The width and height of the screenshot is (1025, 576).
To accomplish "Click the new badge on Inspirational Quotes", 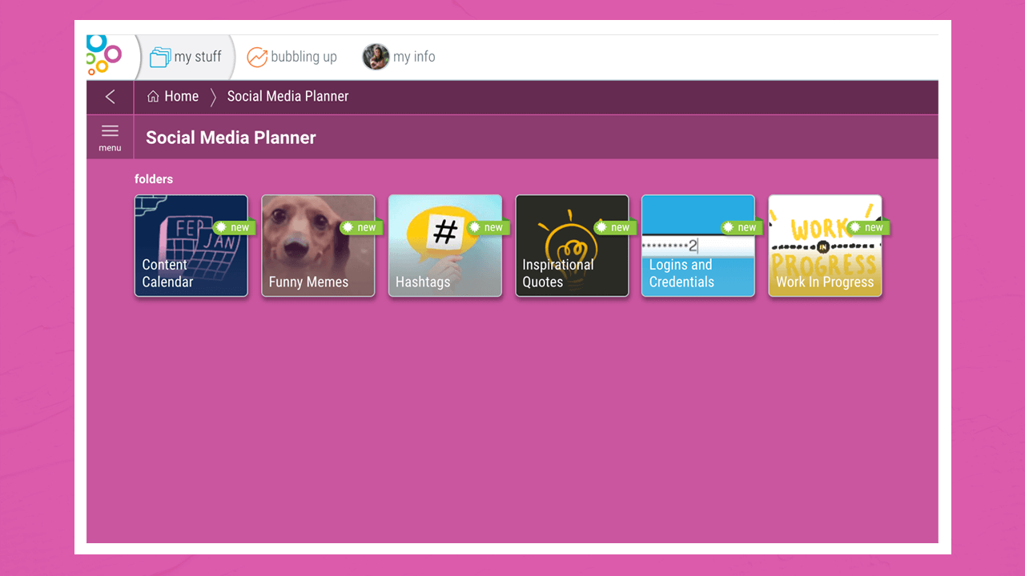I will pos(614,227).
